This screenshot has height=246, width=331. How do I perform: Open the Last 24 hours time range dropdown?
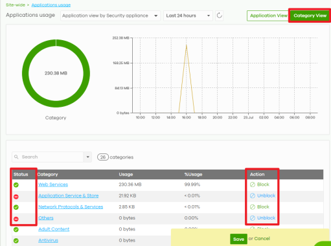pos(188,16)
